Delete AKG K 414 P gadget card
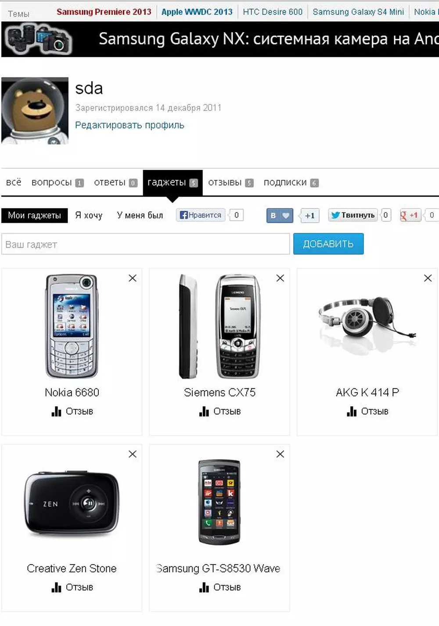439x626 pixels. (428, 278)
